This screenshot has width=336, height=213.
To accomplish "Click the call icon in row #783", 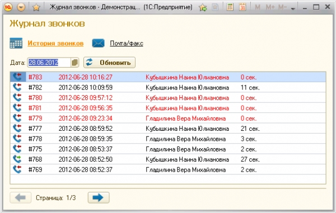I will click(17, 77).
